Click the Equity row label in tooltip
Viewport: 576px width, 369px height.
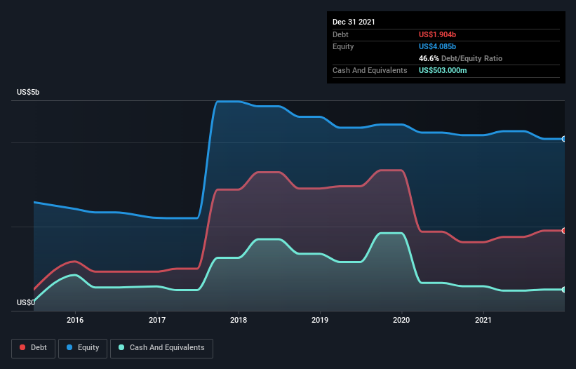coord(343,46)
